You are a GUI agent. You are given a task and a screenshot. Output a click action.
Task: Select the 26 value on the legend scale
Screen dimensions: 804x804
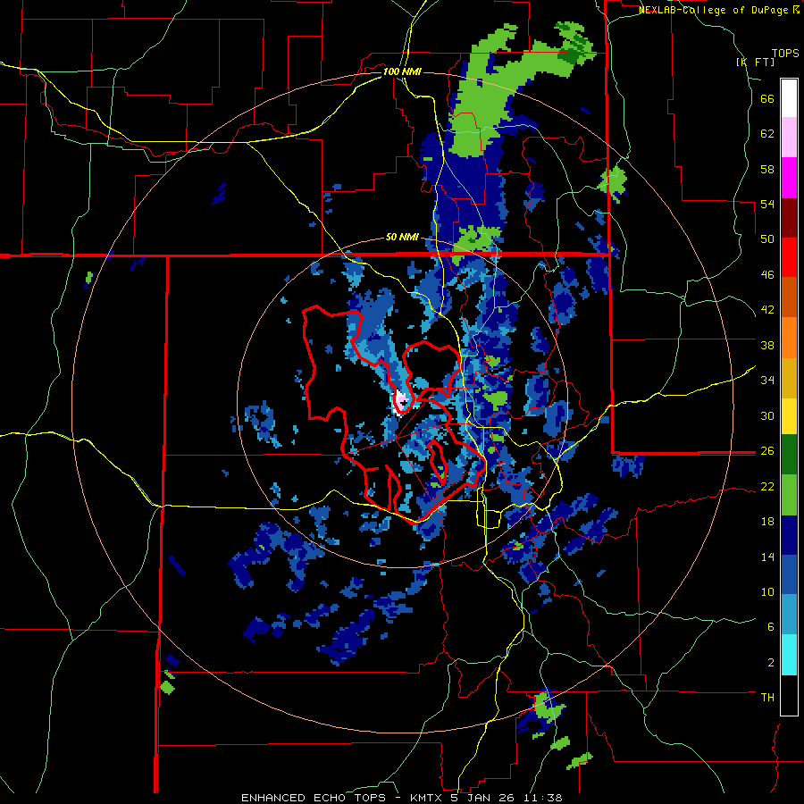pyautogui.click(x=767, y=451)
